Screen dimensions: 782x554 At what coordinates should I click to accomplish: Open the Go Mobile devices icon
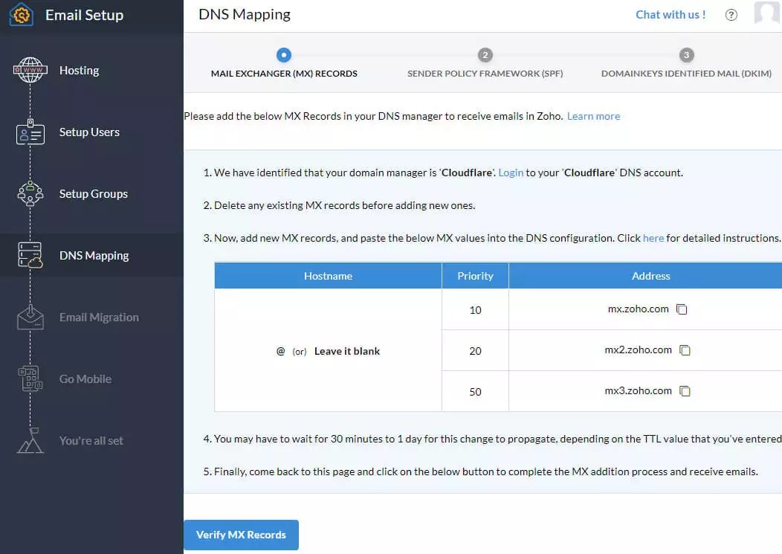pos(30,379)
